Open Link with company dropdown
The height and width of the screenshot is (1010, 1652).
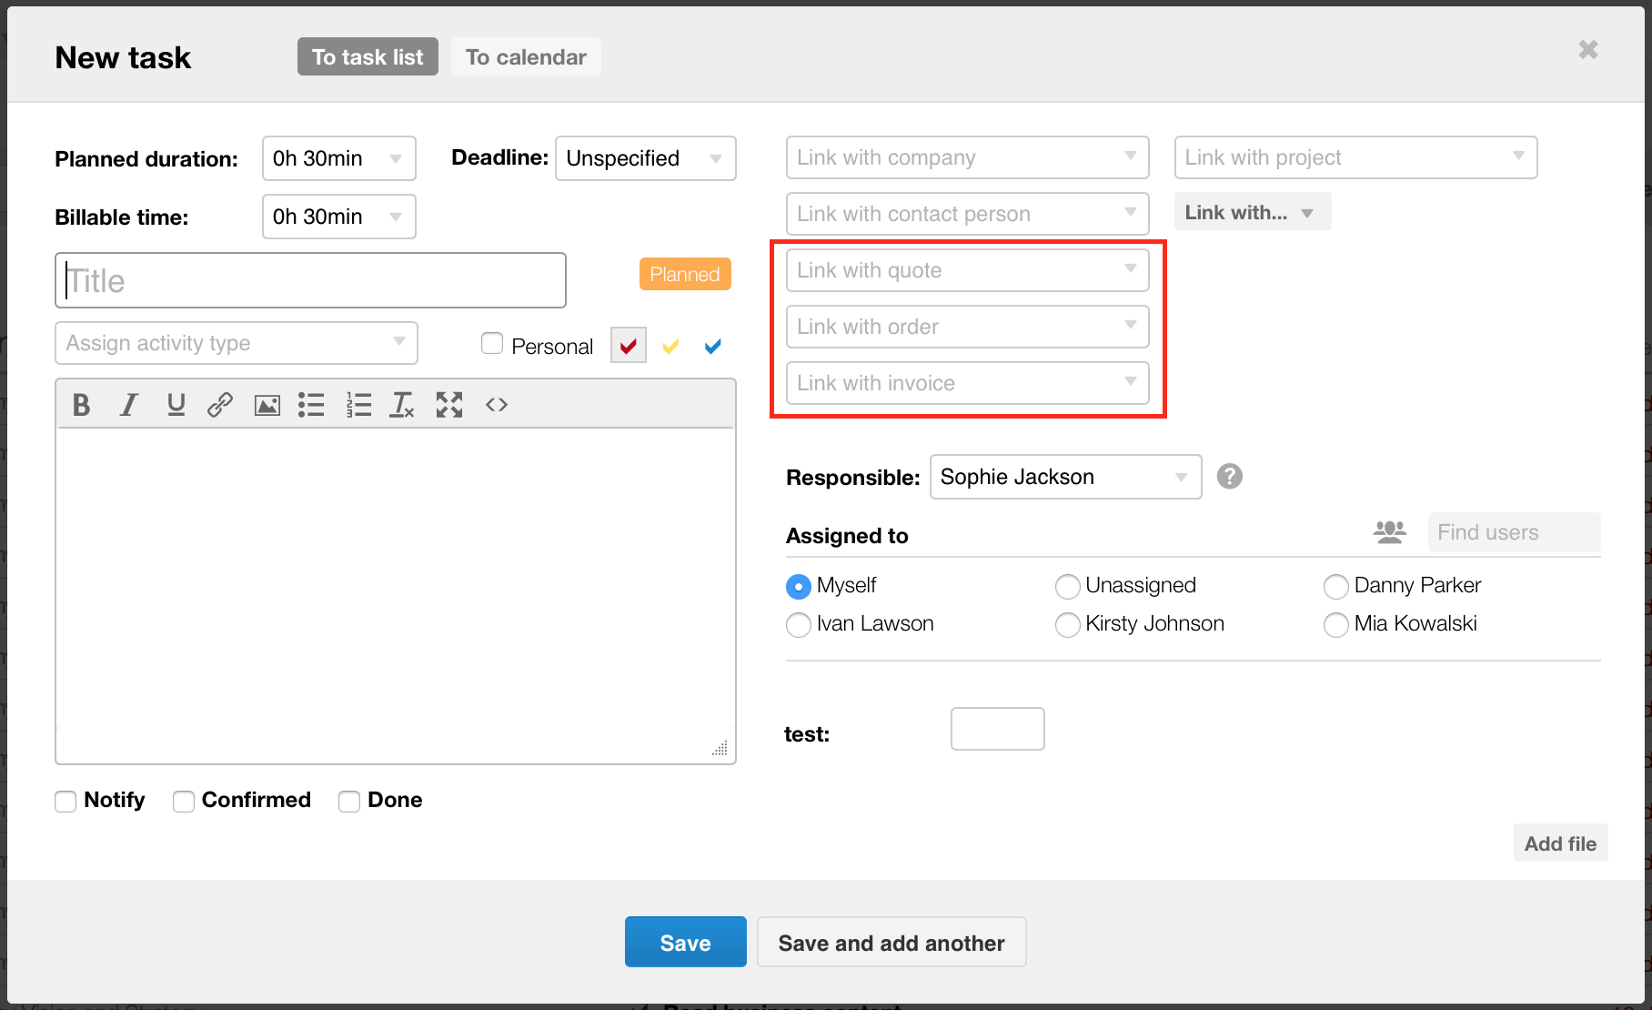point(968,157)
